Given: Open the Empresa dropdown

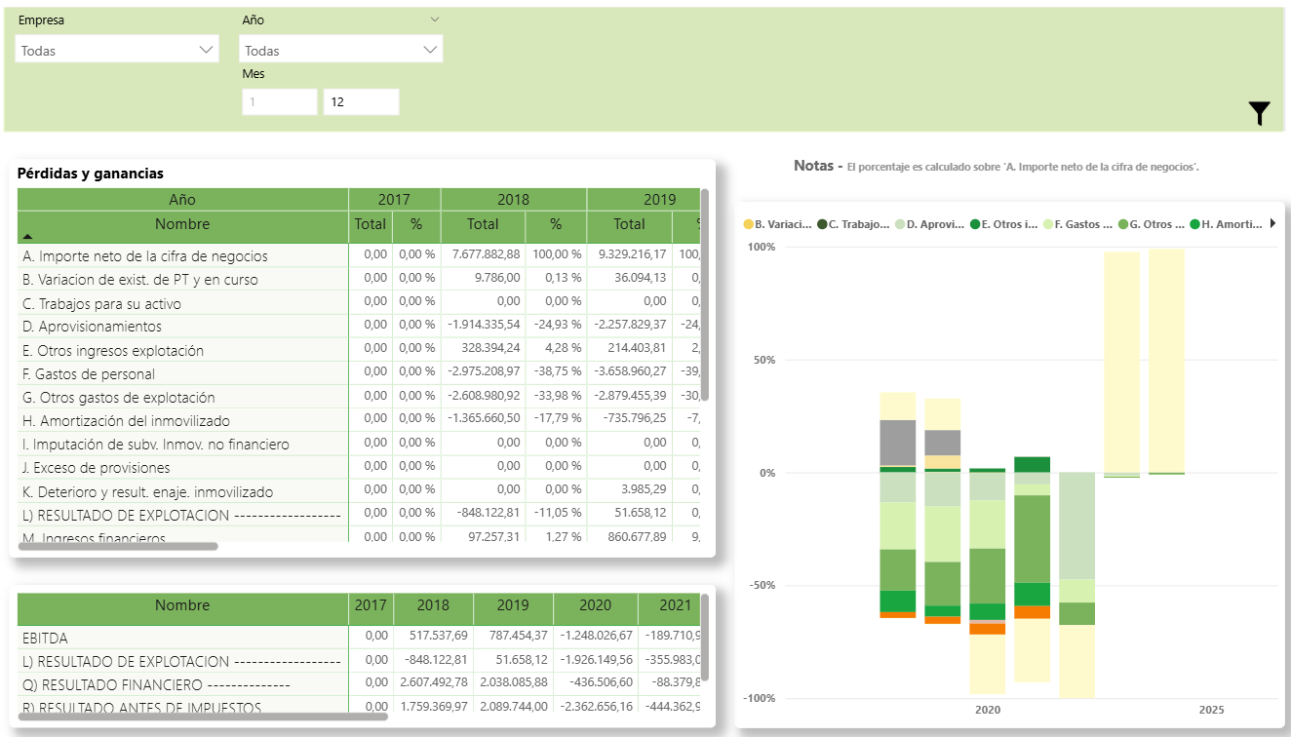Looking at the screenshot, I should pyautogui.click(x=117, y=50).
